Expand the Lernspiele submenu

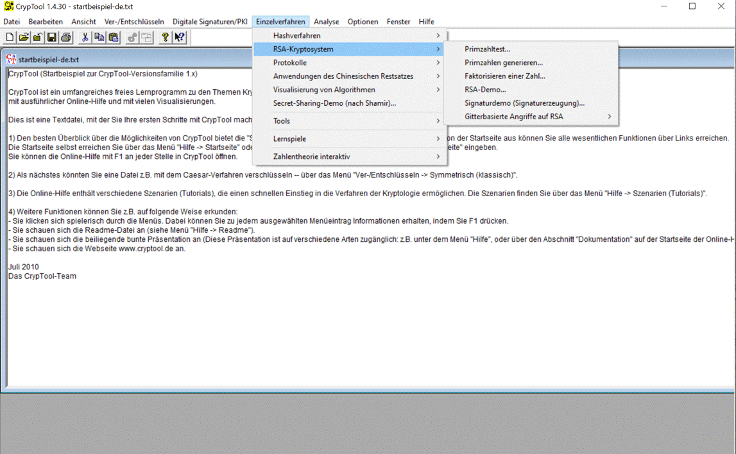click(x=350, y=139)
